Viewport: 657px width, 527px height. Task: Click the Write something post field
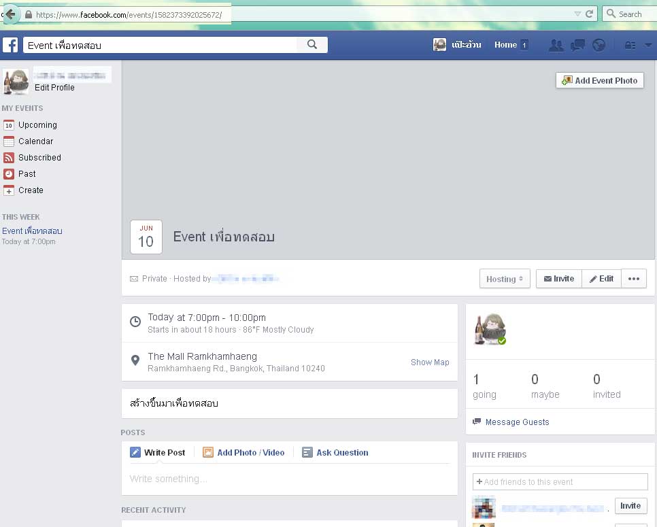pos(289,479)
